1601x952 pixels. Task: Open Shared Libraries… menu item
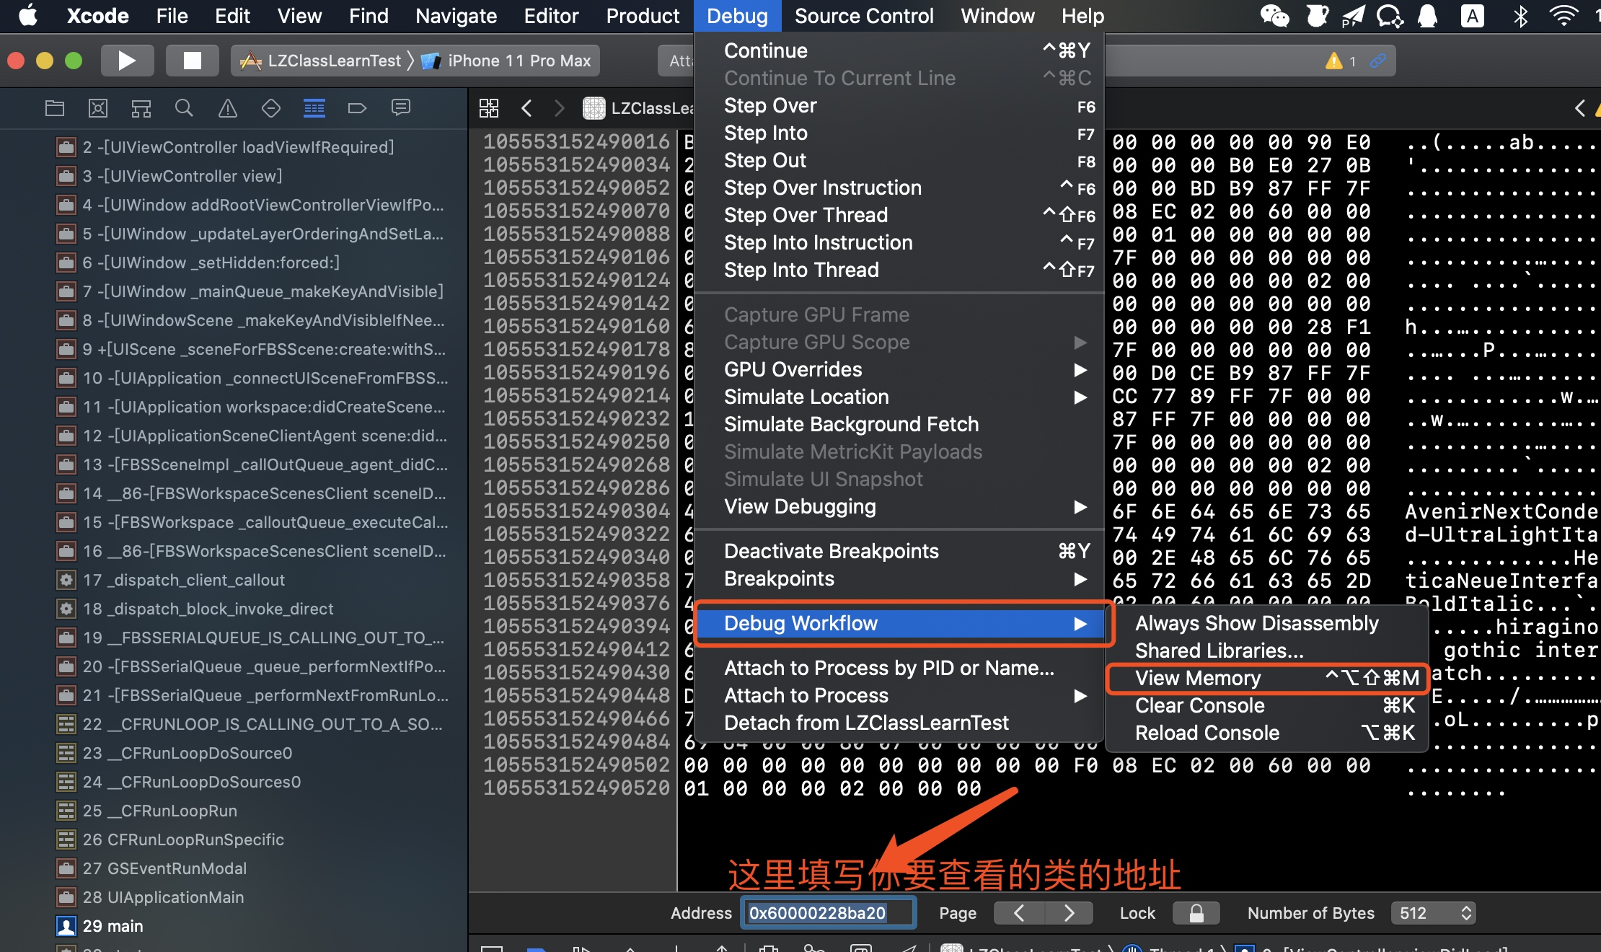tap(1267, 651)
